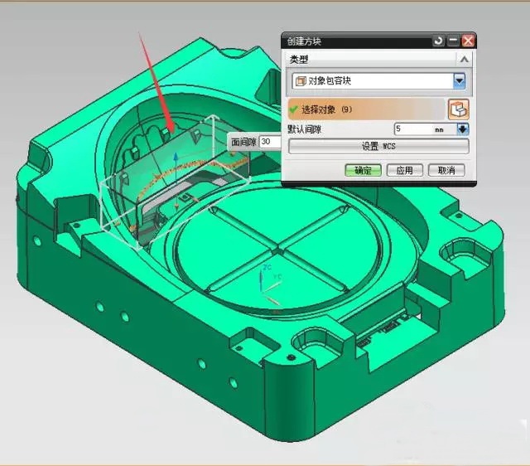
Task: Click the 面间隙 input field
Action: click(270, 142)
